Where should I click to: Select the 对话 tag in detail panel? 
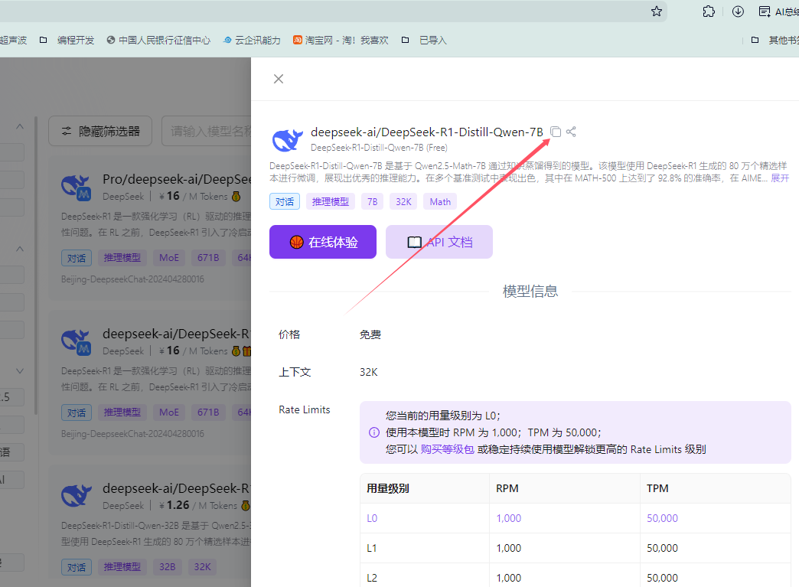[285, 202]
